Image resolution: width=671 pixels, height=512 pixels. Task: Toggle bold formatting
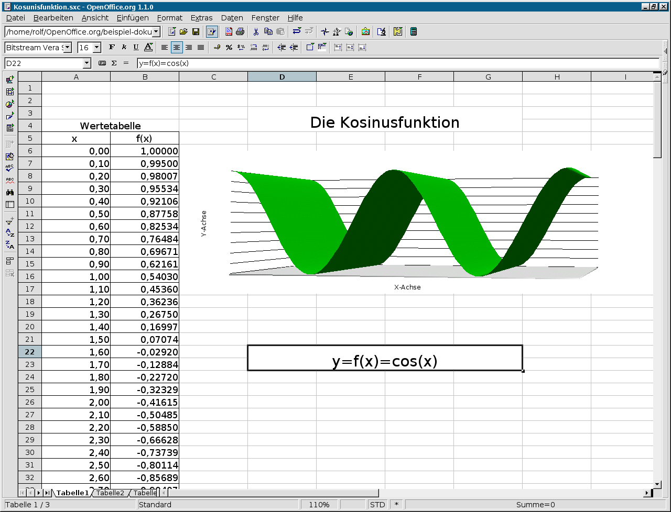(x=112, y=48)
